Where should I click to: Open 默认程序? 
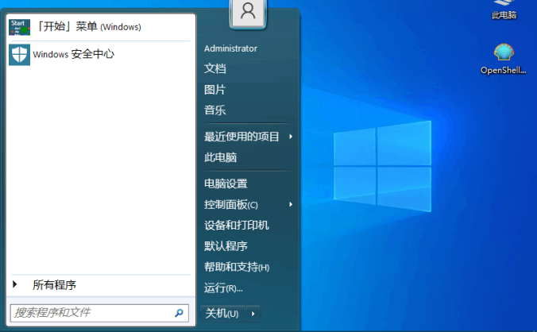226,246
